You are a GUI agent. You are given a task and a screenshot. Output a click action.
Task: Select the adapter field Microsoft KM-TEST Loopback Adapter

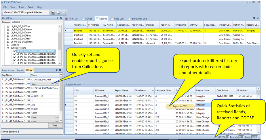point(26,12)
